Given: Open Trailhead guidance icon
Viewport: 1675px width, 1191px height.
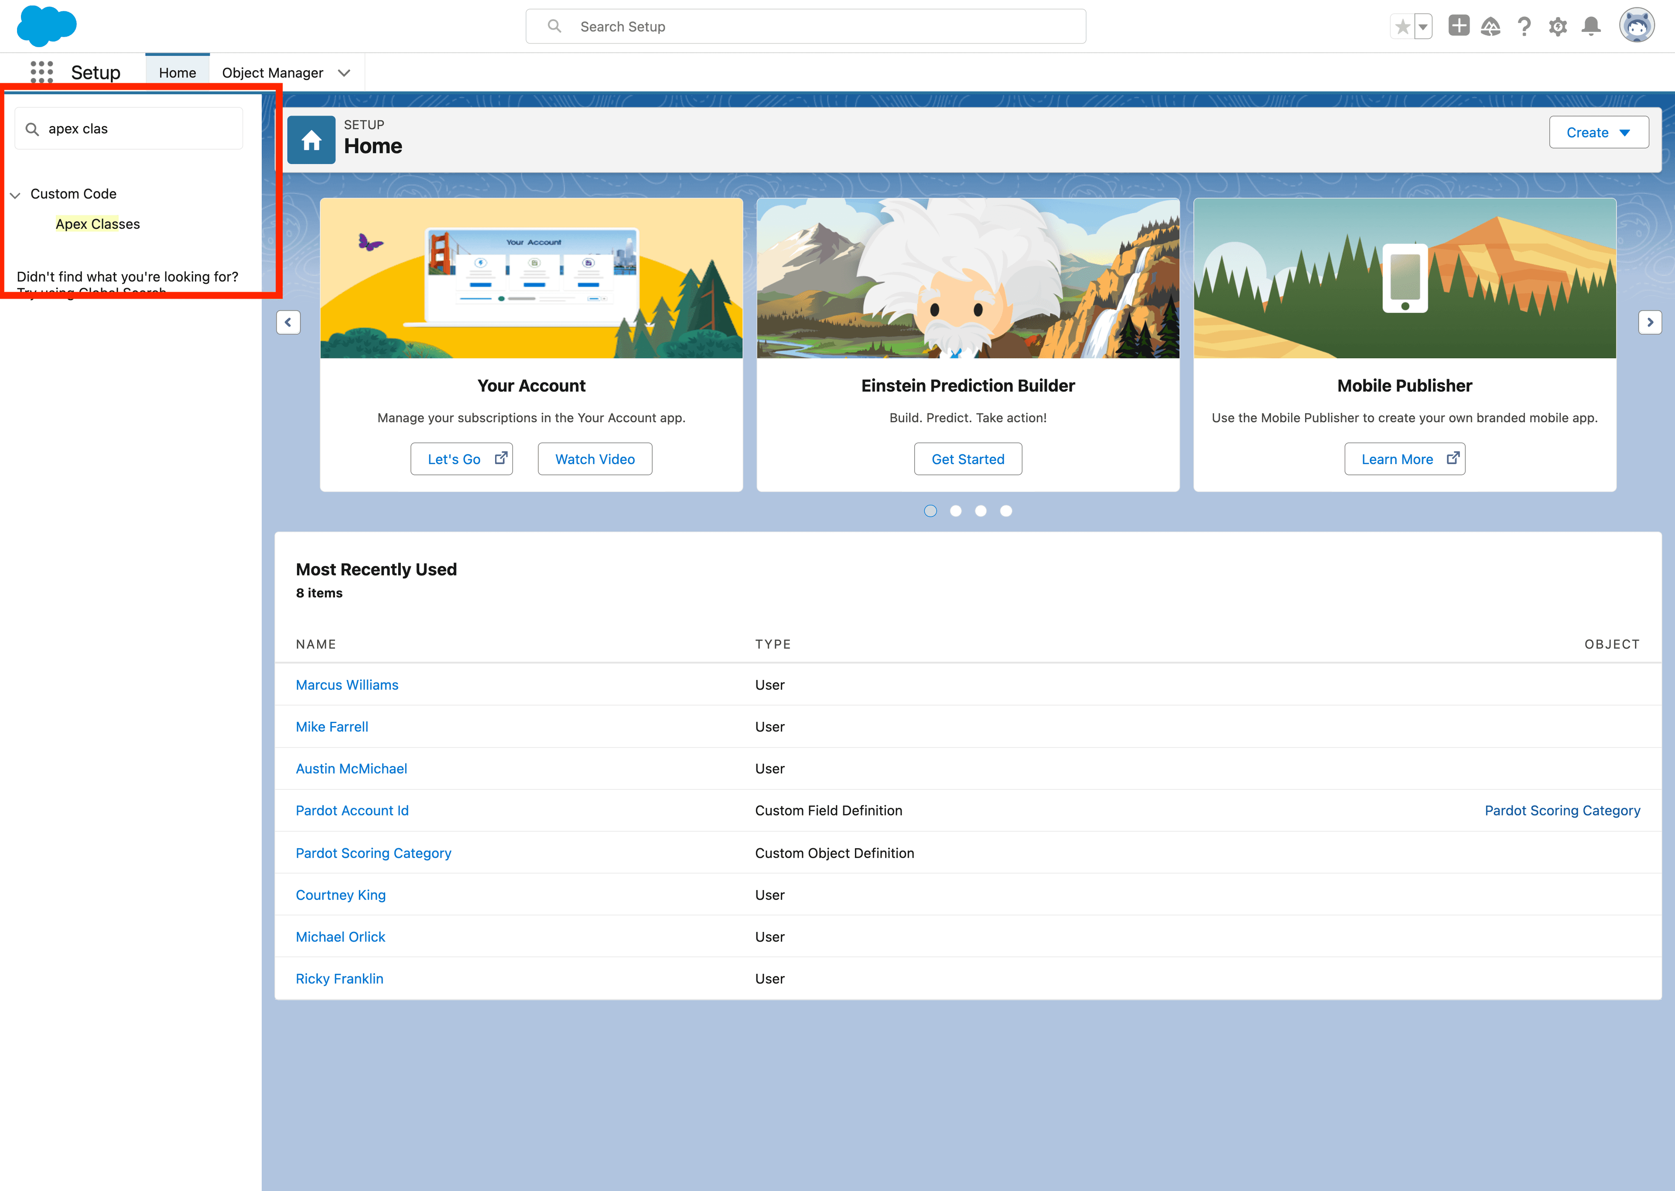Looking at the screenshot, I should (x=1490, y=27).
